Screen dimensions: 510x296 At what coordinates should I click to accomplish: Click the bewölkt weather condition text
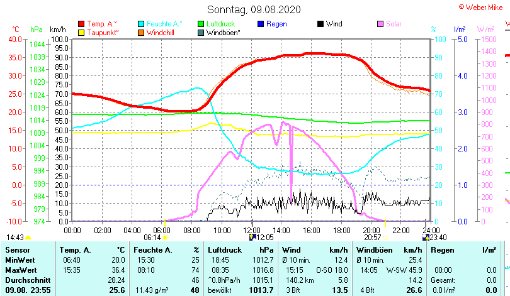point(220,290)
